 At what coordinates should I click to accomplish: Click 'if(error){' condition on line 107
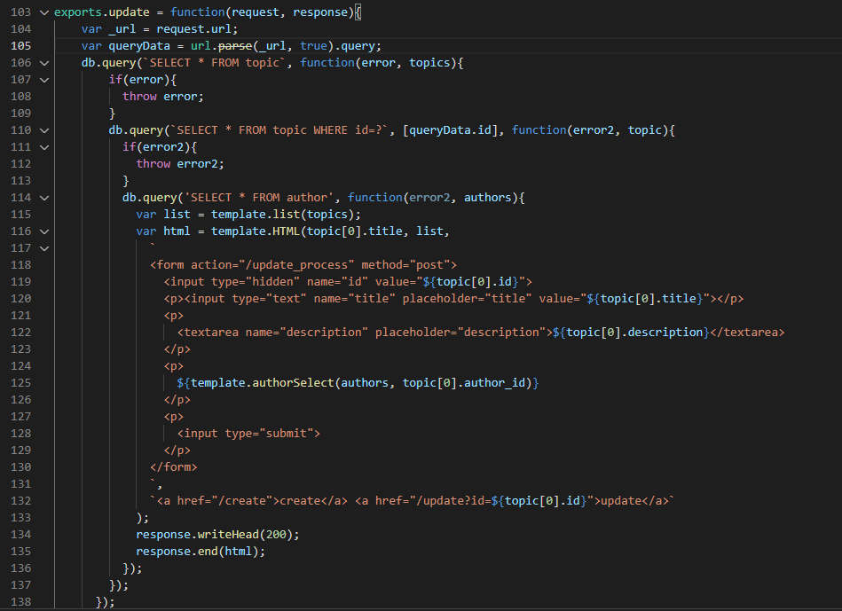tap(143, 80)
